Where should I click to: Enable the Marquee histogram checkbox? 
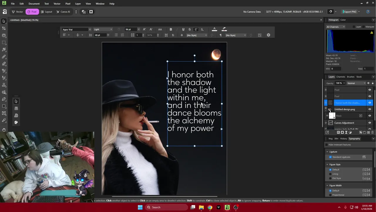[x=363, y=27]
